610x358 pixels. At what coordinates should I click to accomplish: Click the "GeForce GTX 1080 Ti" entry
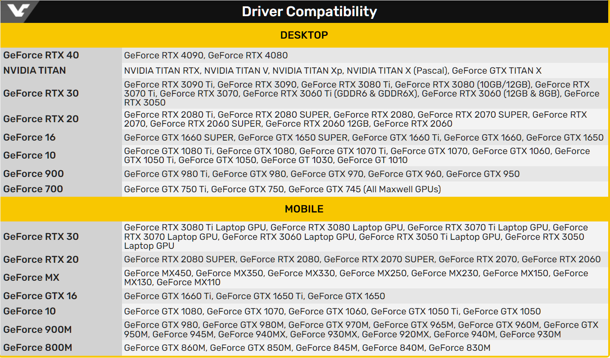pyautogui.click(x=168, y=151)
